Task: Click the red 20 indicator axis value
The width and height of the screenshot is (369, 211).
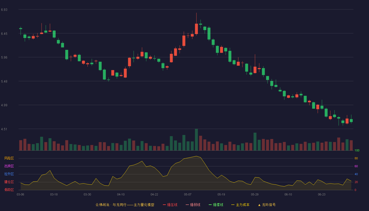Action: pyautogui.click(x=356, y=182)
